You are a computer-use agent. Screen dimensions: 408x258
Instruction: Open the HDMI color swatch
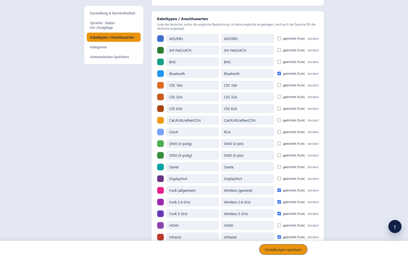pos(160,225)
